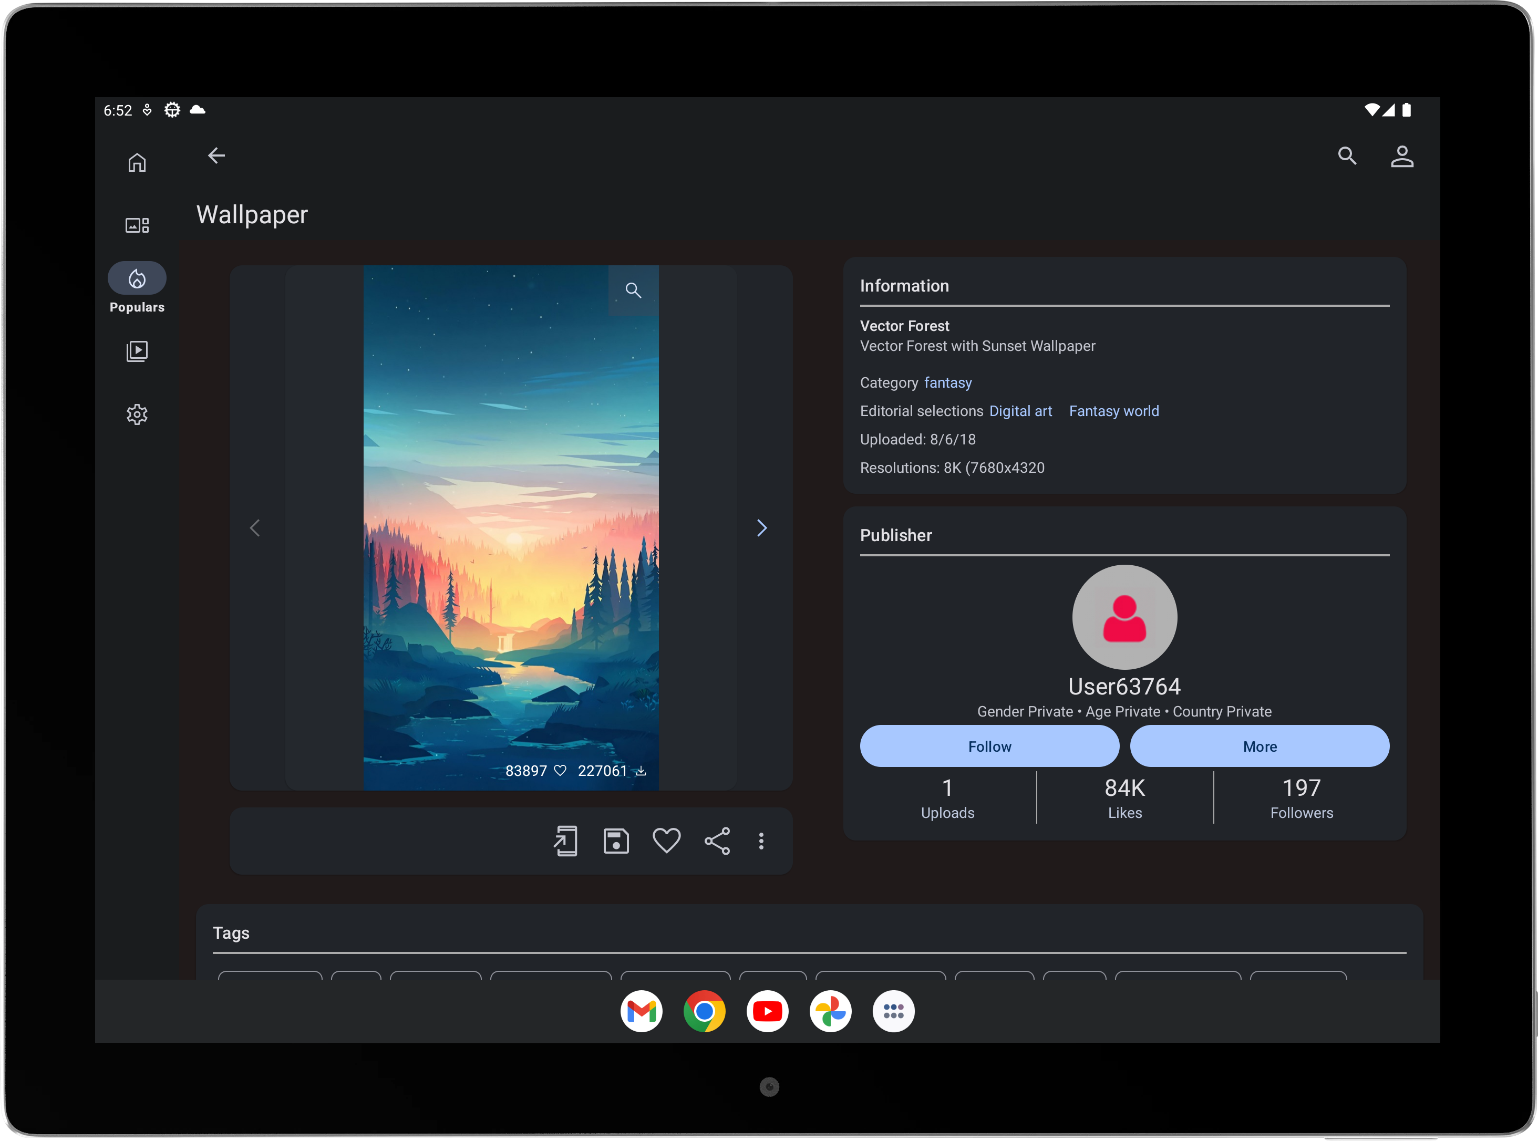Screen dimensions: 1538x1141
Task: Open the publisher avatar picture
Action: (1124, 617)
